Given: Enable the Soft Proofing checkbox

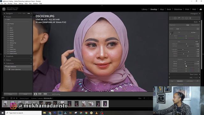Looking at the screenshot, I should pos(51,94).
